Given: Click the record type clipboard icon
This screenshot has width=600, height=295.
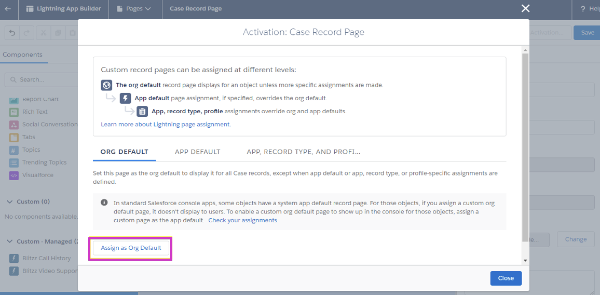Looking at the screenshot, I should 142,112.
